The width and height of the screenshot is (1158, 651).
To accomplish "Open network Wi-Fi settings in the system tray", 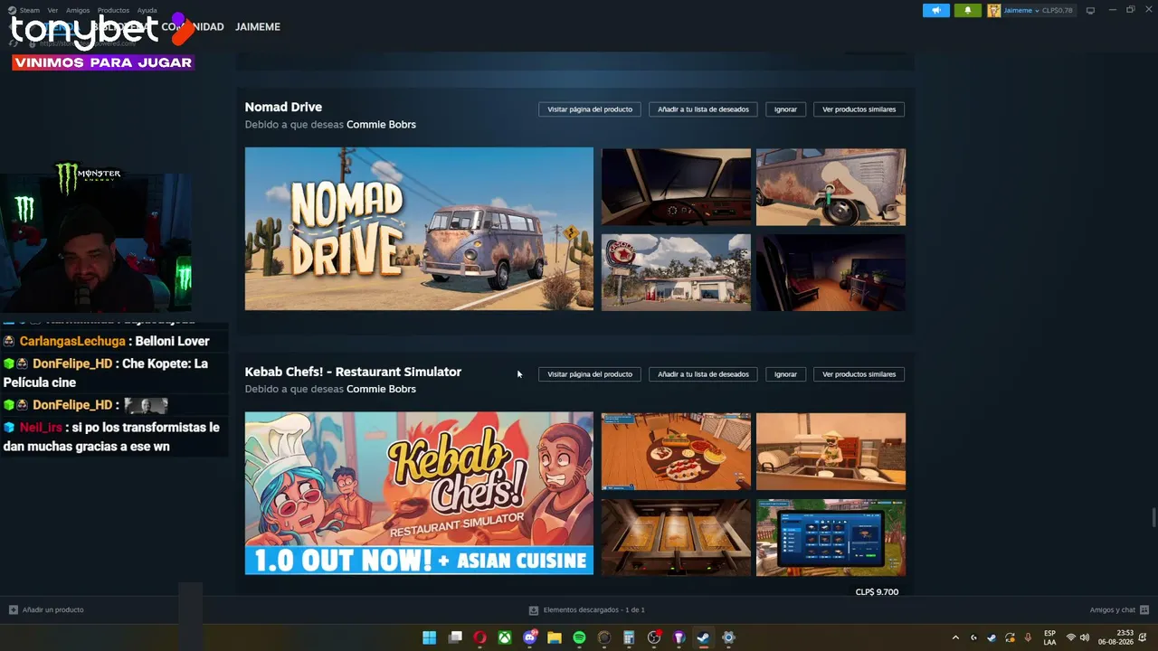I will (1071, 637).
